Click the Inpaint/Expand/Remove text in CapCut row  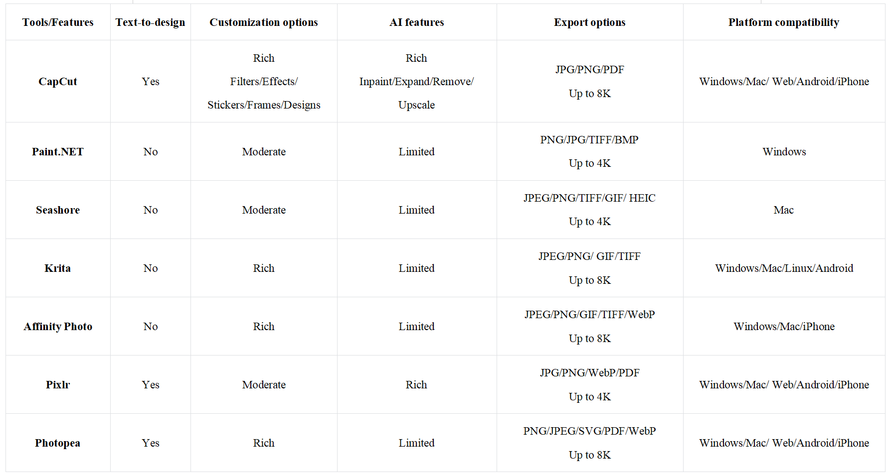tap(416, 82)
